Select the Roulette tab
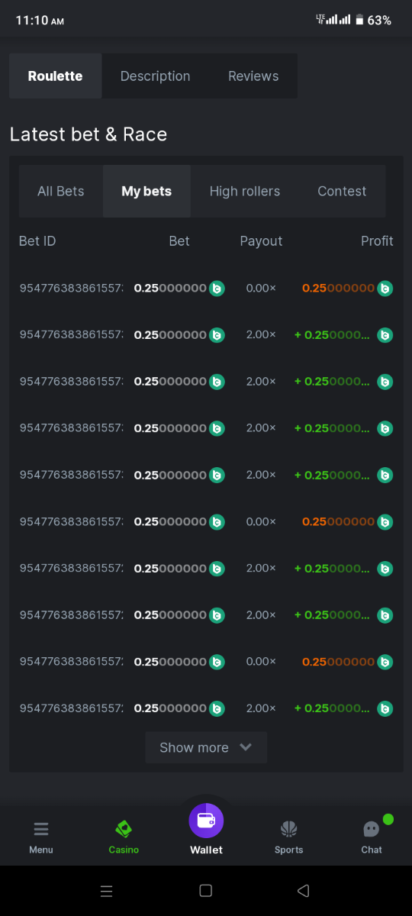 (x=55, y=76)
